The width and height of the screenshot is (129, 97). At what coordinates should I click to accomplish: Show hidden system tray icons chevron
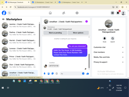(x=107, y=88)
